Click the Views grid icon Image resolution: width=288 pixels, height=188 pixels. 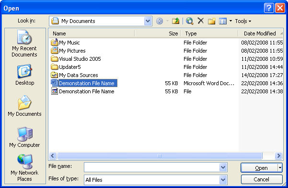click(x=223, y=21)
